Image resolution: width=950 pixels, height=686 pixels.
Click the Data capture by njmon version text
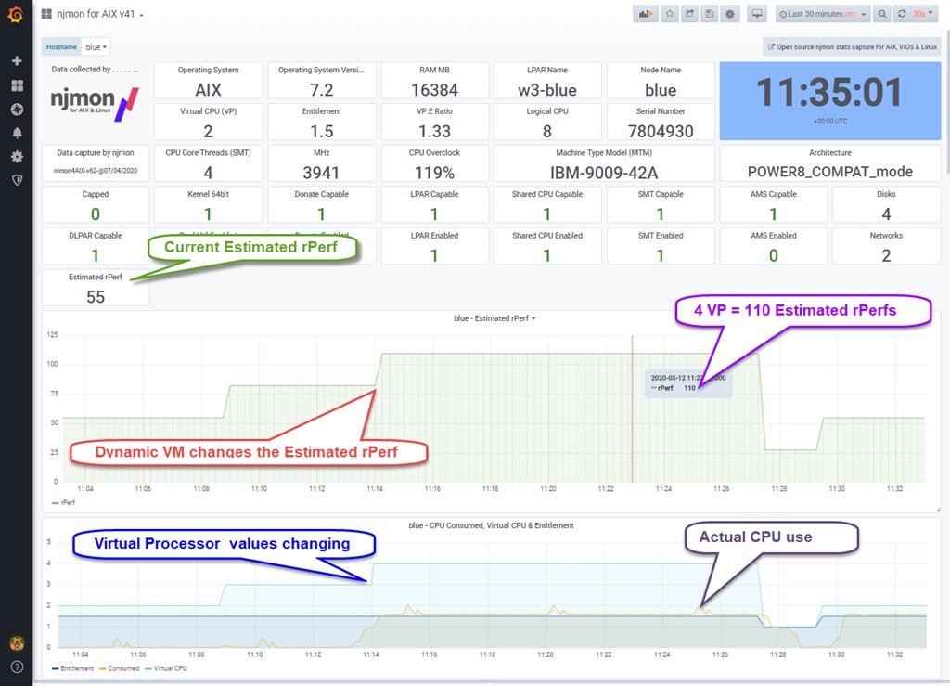click(96, 171)
